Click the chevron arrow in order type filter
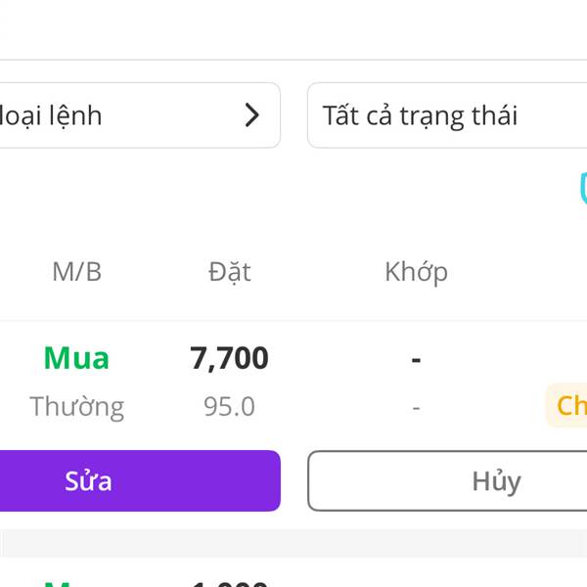 pyautogui.click(x=252, y=115)
